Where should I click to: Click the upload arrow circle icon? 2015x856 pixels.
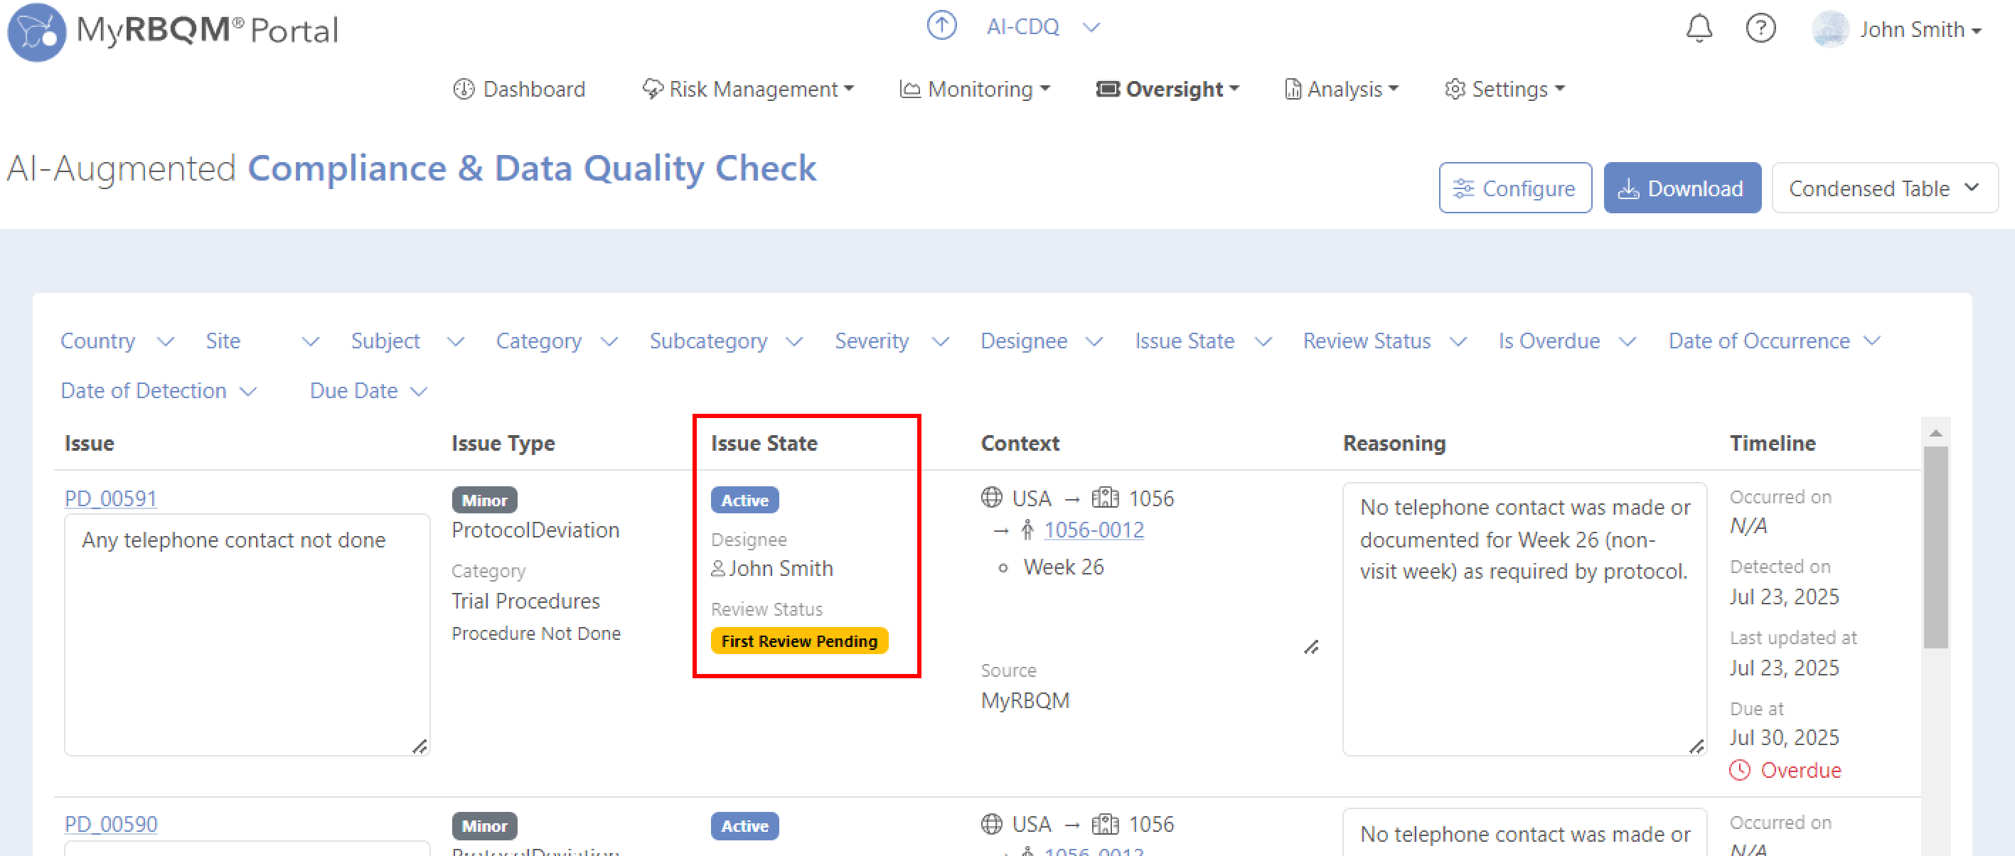tap(941, 26)
